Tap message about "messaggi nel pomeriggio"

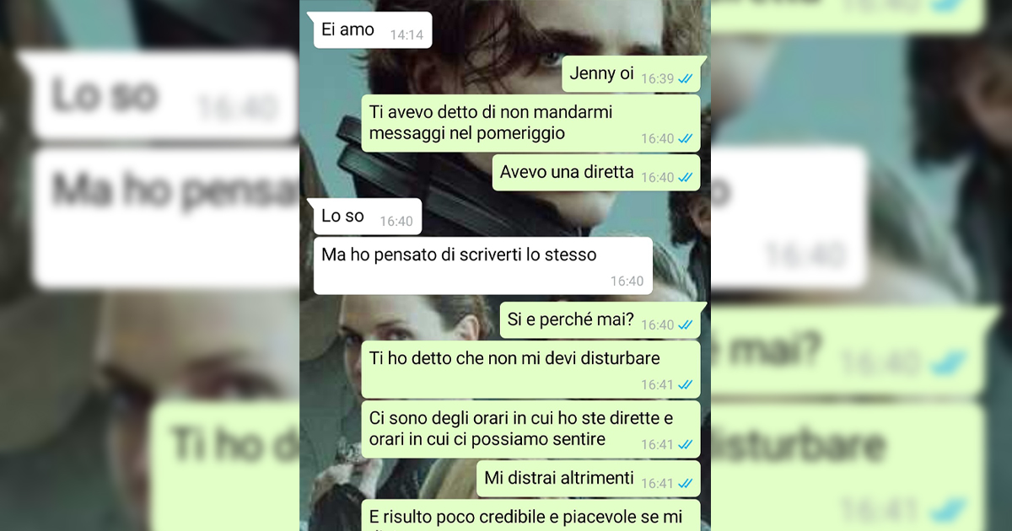coord(530,123)
